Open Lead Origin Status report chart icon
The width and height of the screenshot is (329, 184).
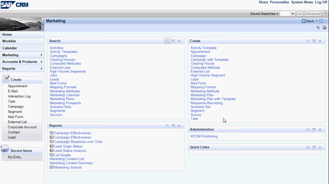pyautogui.click(x=51, y=146)
